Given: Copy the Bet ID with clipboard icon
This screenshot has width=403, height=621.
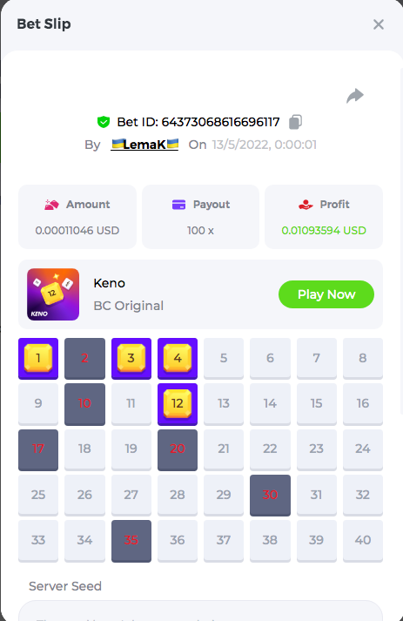Looking at the screenshot, I should (x=295, y=122).
